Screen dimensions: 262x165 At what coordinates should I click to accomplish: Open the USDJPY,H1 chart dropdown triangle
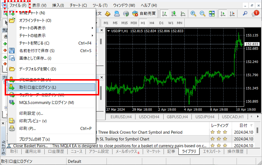109,31
